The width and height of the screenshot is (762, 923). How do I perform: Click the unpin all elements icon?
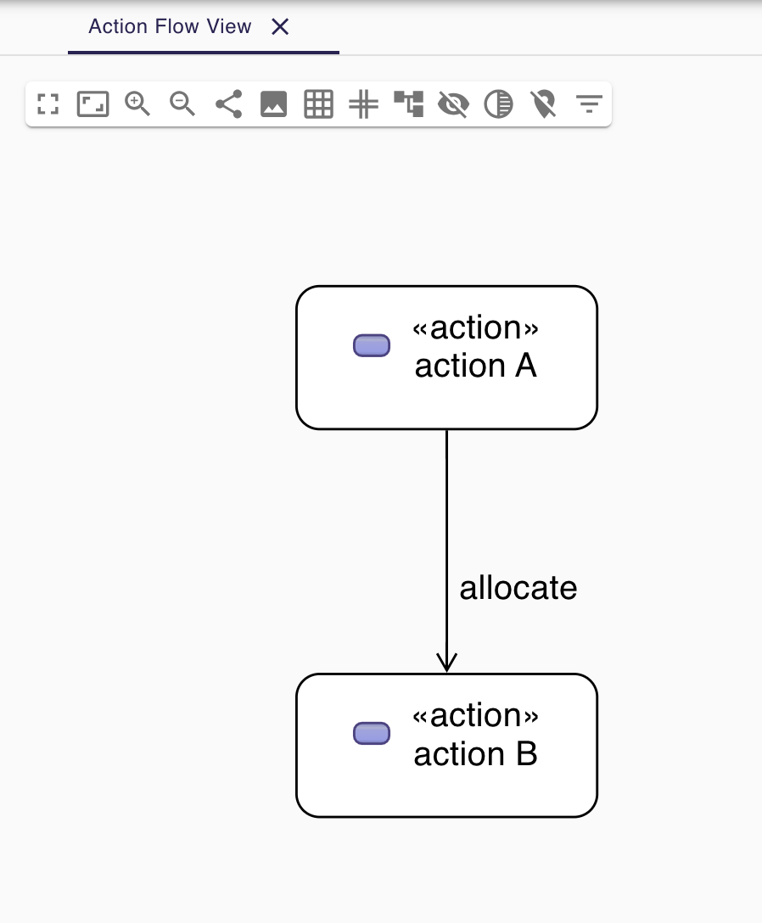click(544, 103)
